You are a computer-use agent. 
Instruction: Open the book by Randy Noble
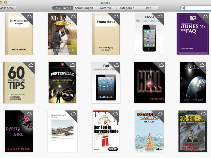[x=149, y=83]
